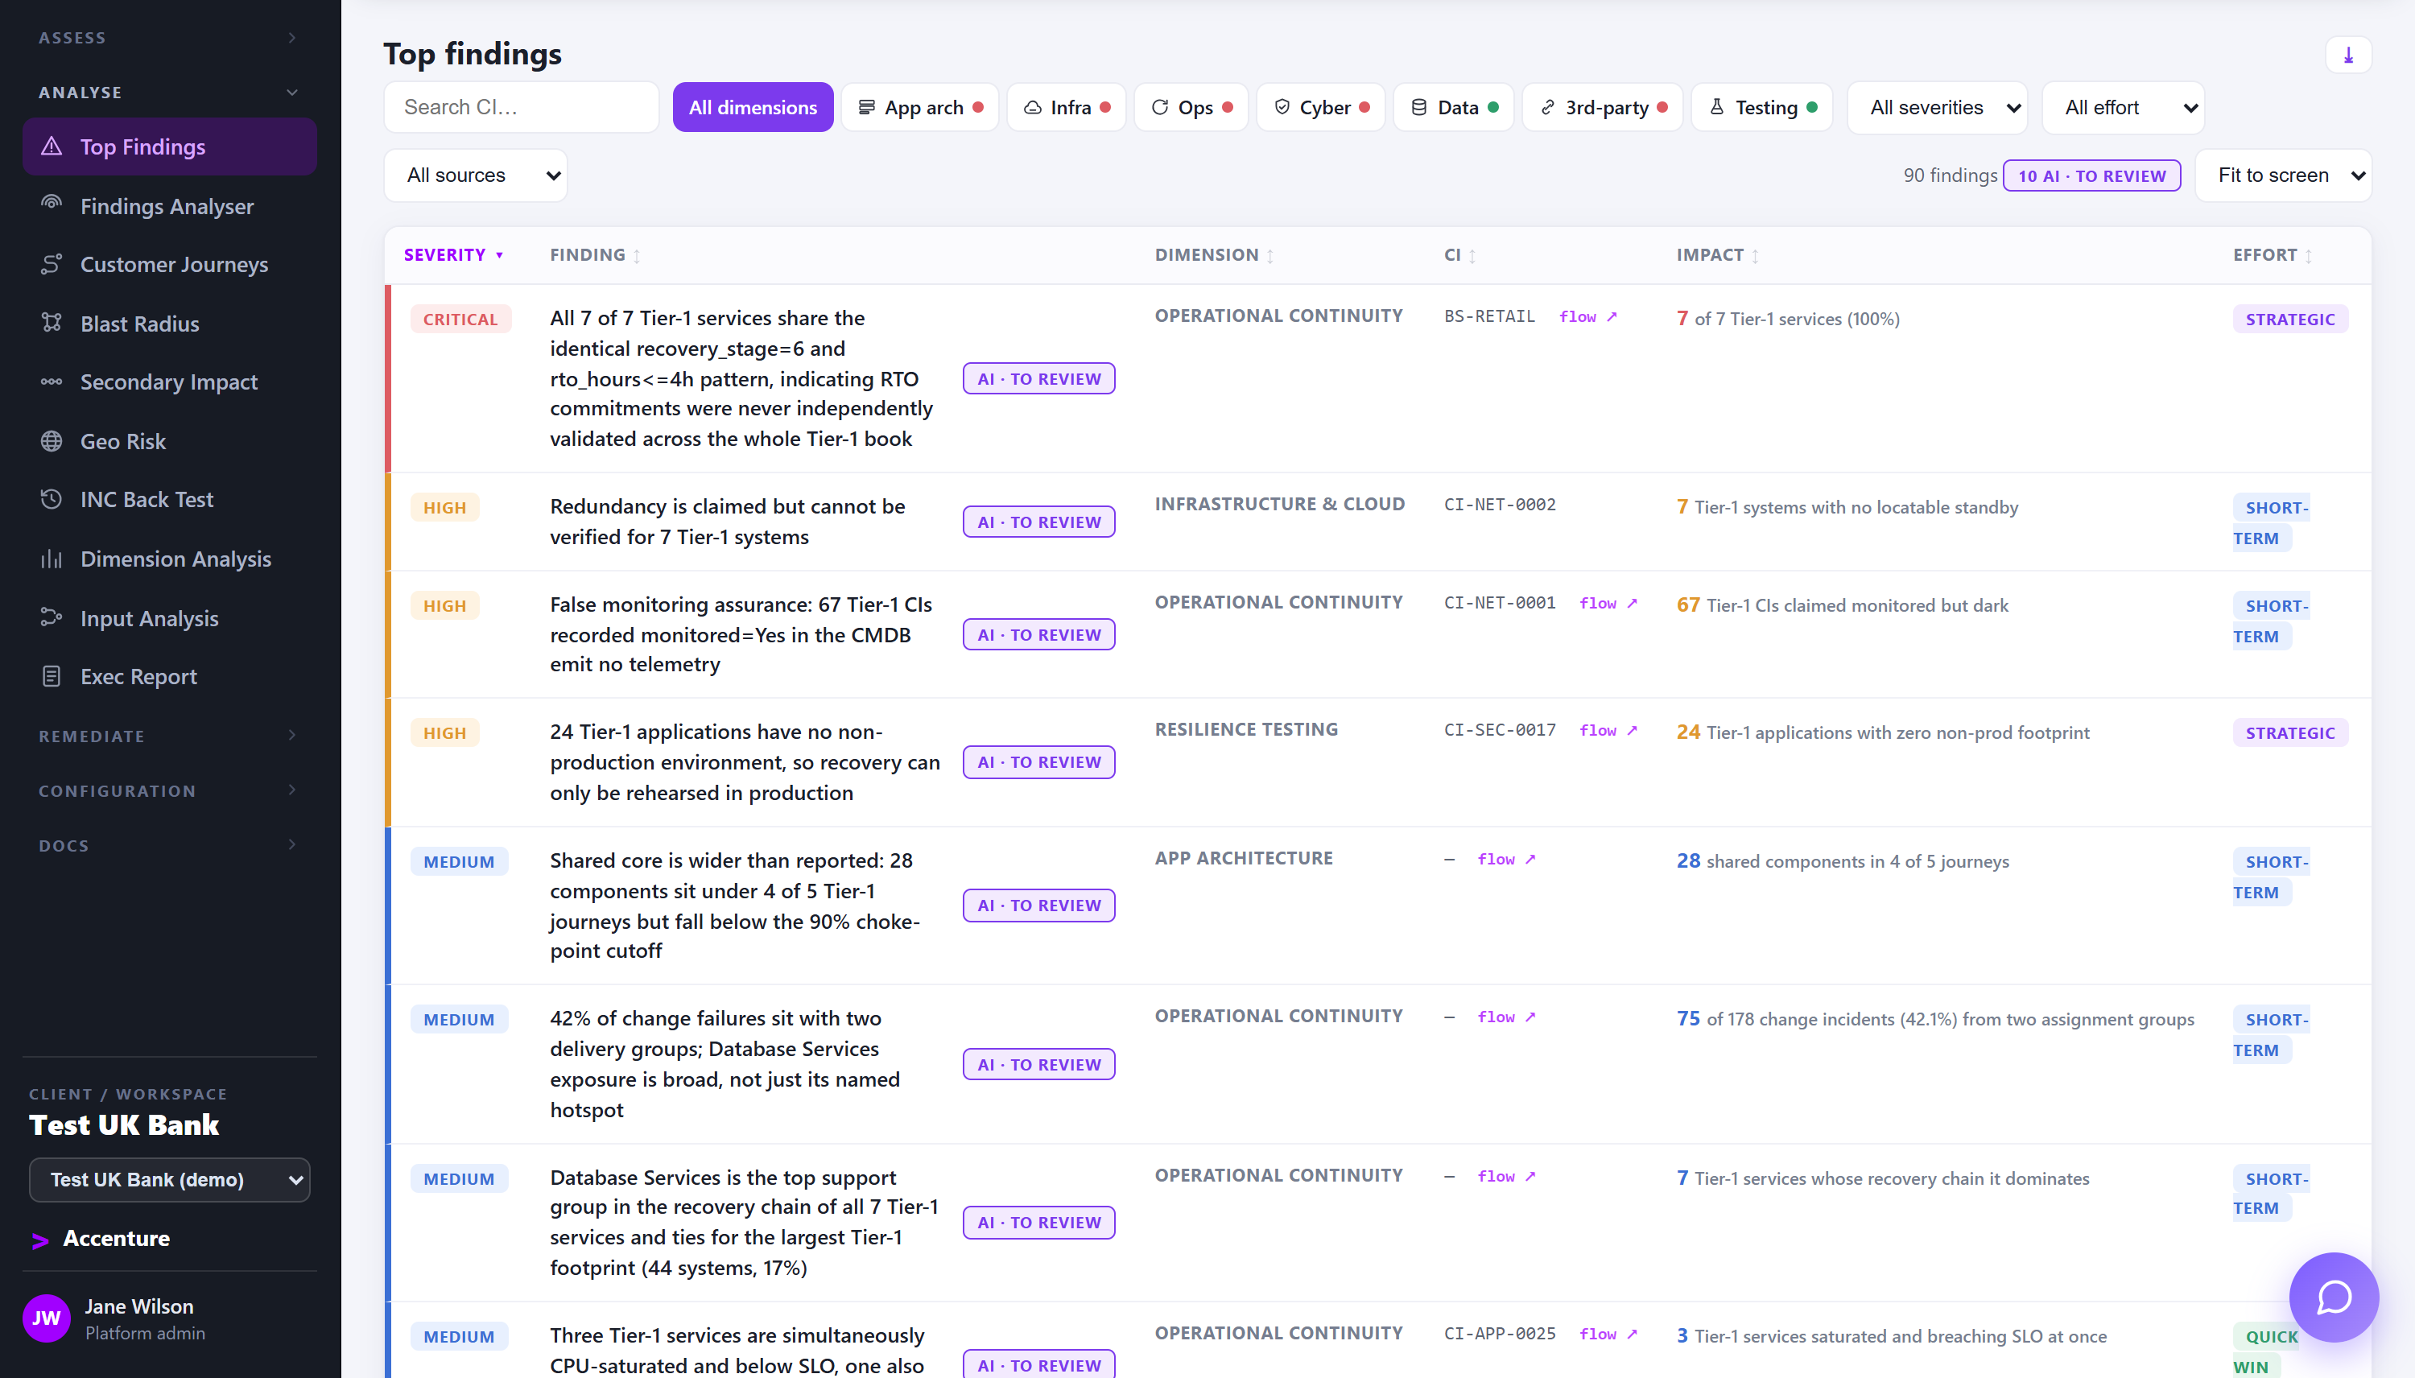Open Findings Analyser page
Viewport: 2415px width, 1378px height.
tap(169, 205)
